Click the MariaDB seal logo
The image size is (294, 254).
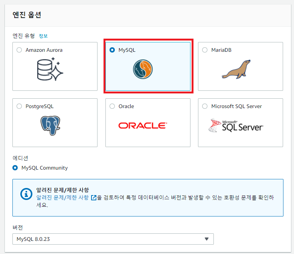tap(236, 69)
